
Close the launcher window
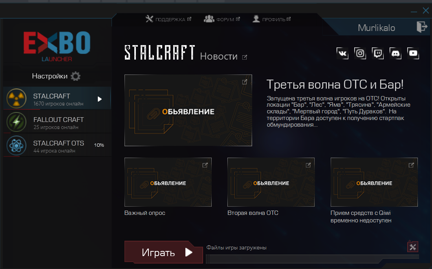(x=426, y=11)
